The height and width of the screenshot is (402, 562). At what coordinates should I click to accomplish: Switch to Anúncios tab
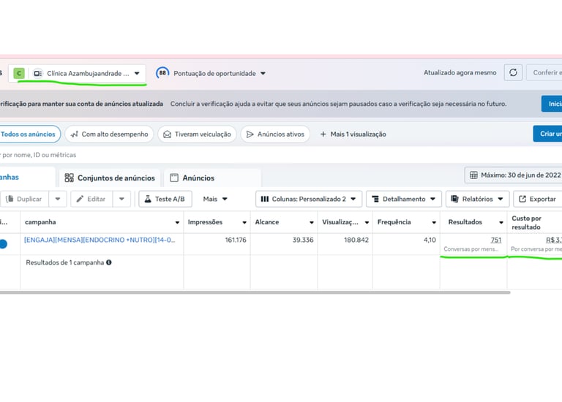click(x=212, y=178)
